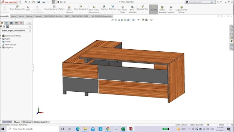Select Walk through in the tree
Image resolution: width=234 pixels, height=132 pixels.
tap(11, 44)
